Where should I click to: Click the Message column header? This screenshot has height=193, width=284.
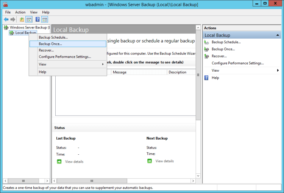click(139, 72)
